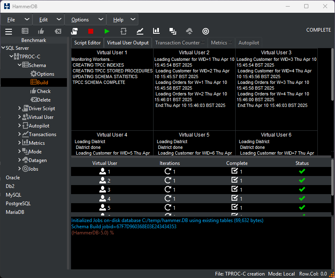Click the TPROC-C grid icon in tree
Screen dimensions: 335x278
[16, 56]
